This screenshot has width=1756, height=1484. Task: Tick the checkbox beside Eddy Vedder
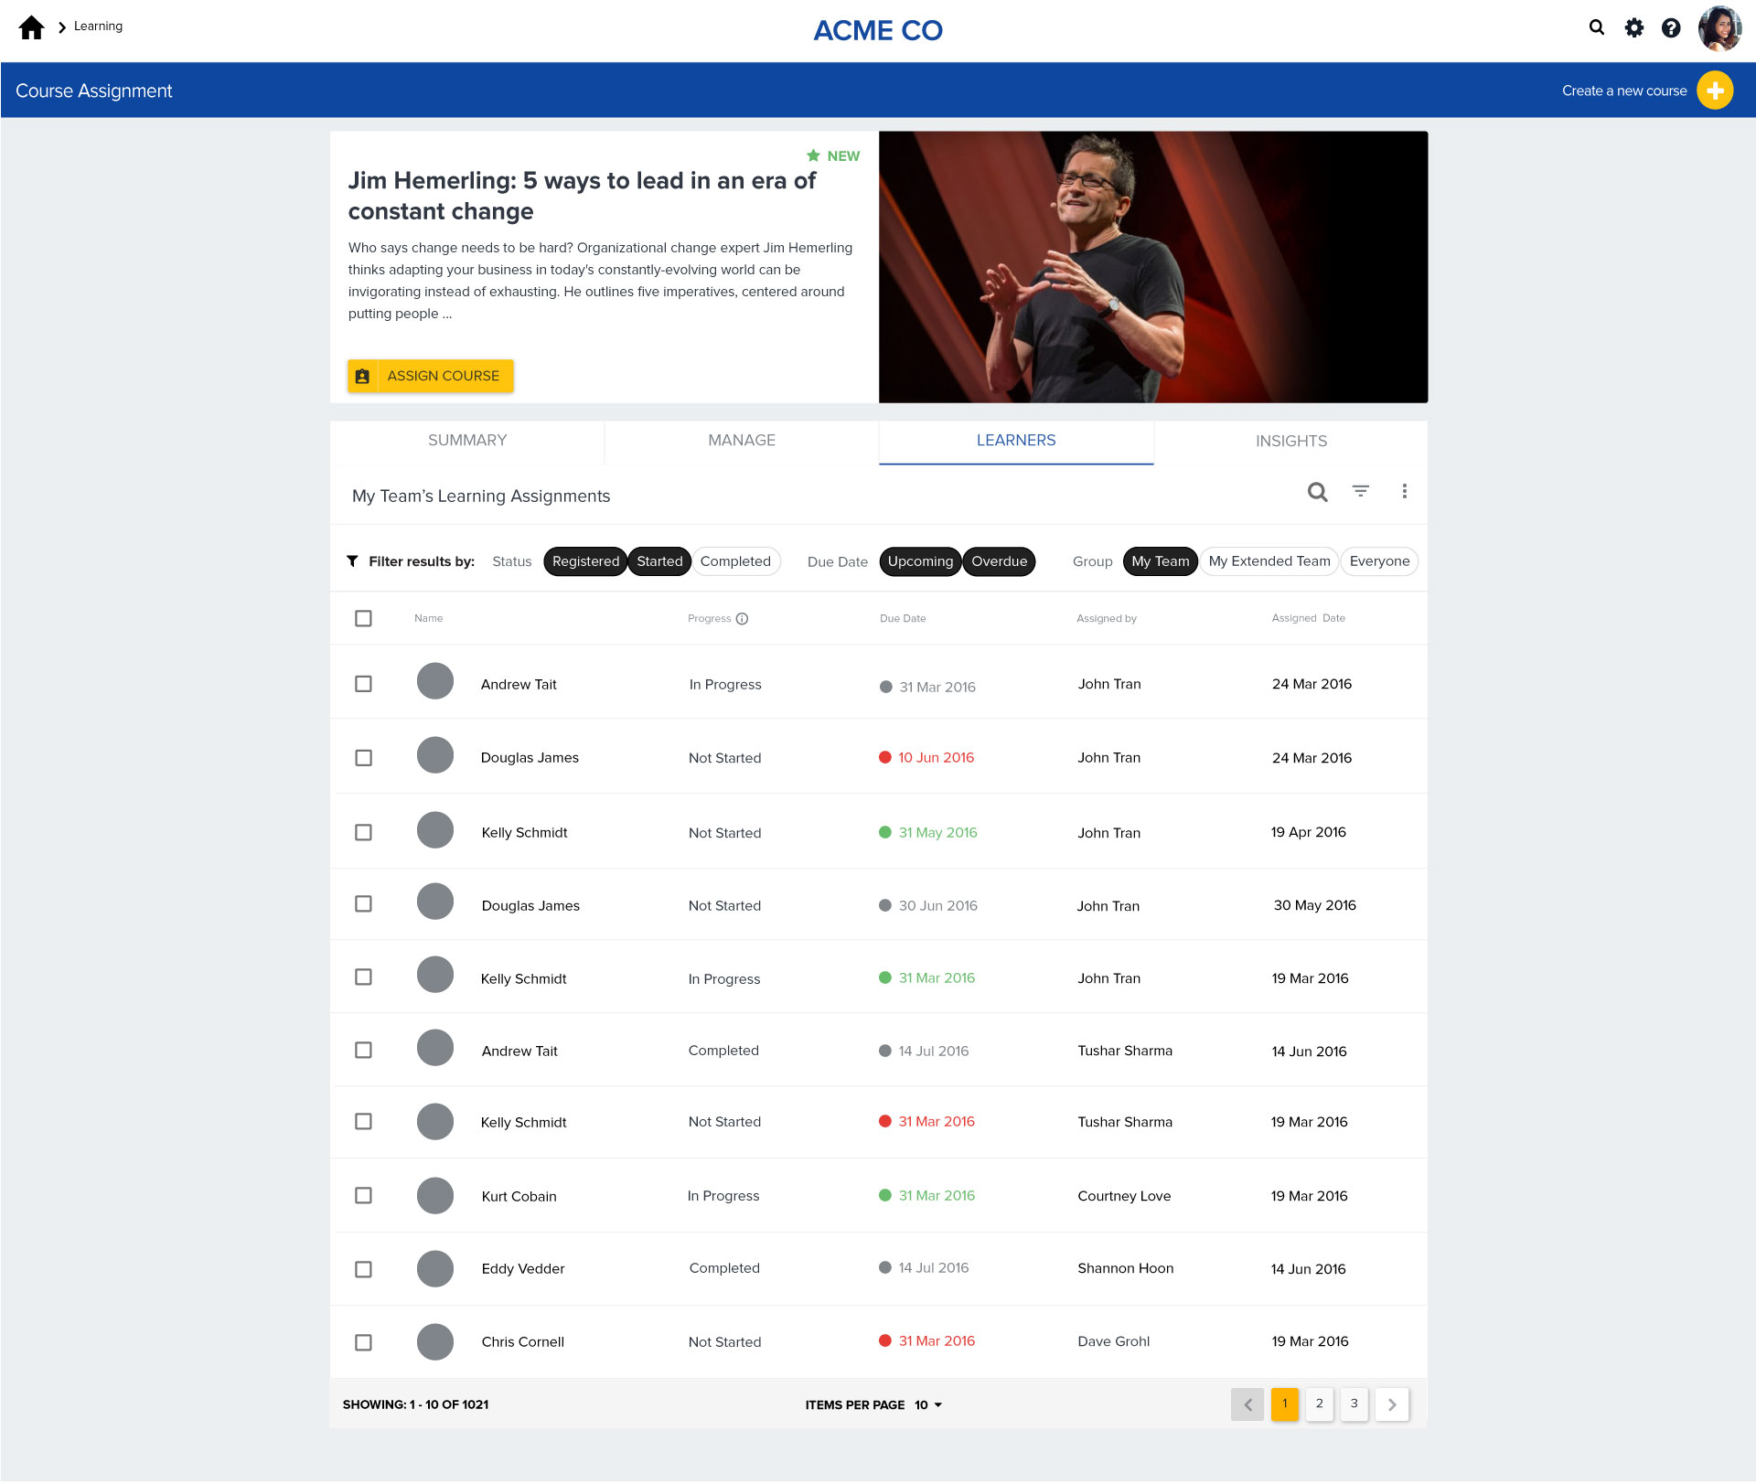coord(363,1270)
